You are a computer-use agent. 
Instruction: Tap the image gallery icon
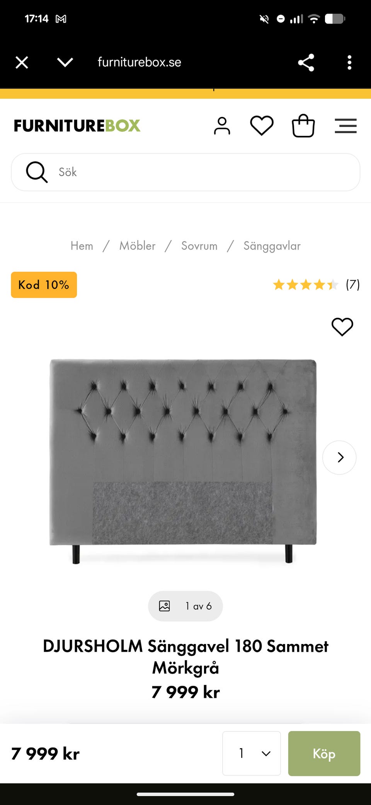click(x=164, y=606)
